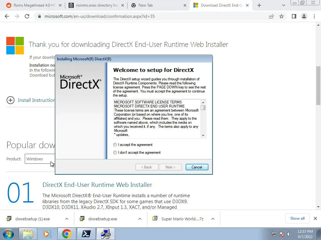Open Windows Explorer from taskbar
321x240 pixels.
[x=28, y=234]
